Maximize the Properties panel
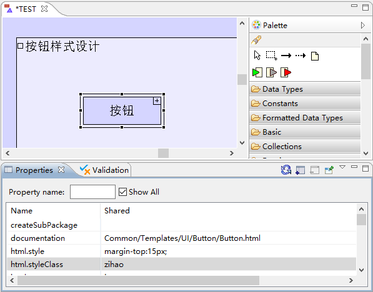The image size is (373, 292). pos(366,168)
